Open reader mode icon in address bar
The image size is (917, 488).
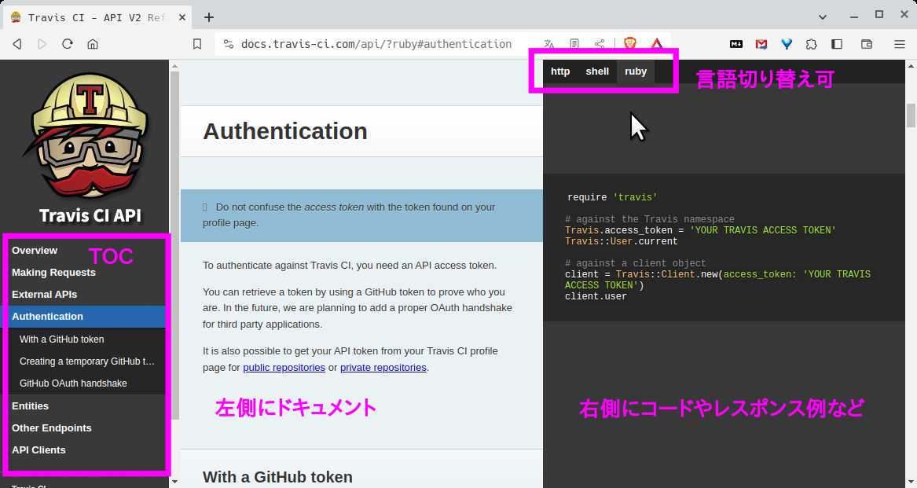[x=574, y=44]
